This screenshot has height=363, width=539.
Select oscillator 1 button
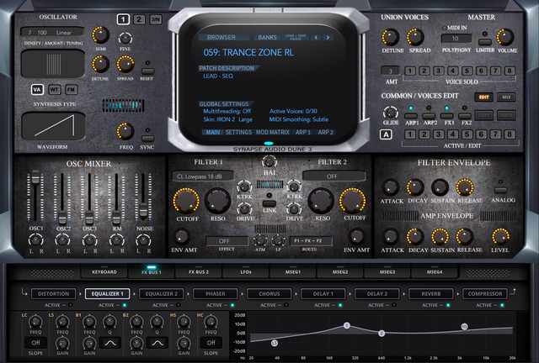tap(123, 19)
